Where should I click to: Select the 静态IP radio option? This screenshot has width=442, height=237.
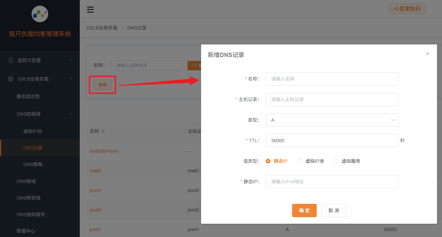pos(268,161)
